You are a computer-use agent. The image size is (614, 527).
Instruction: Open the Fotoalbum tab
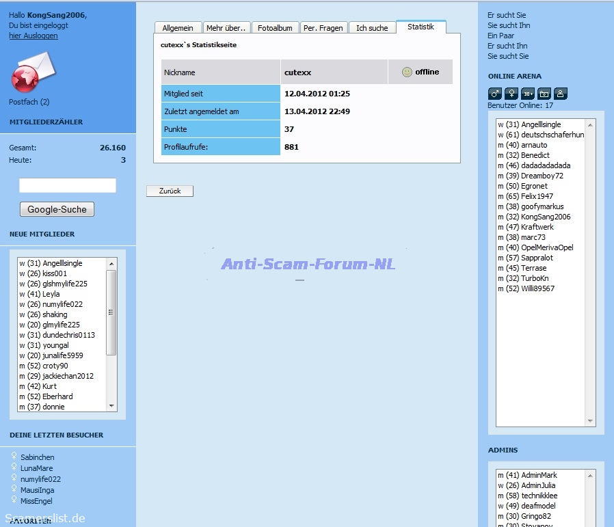pyautogui.click(x=275, y=28)
